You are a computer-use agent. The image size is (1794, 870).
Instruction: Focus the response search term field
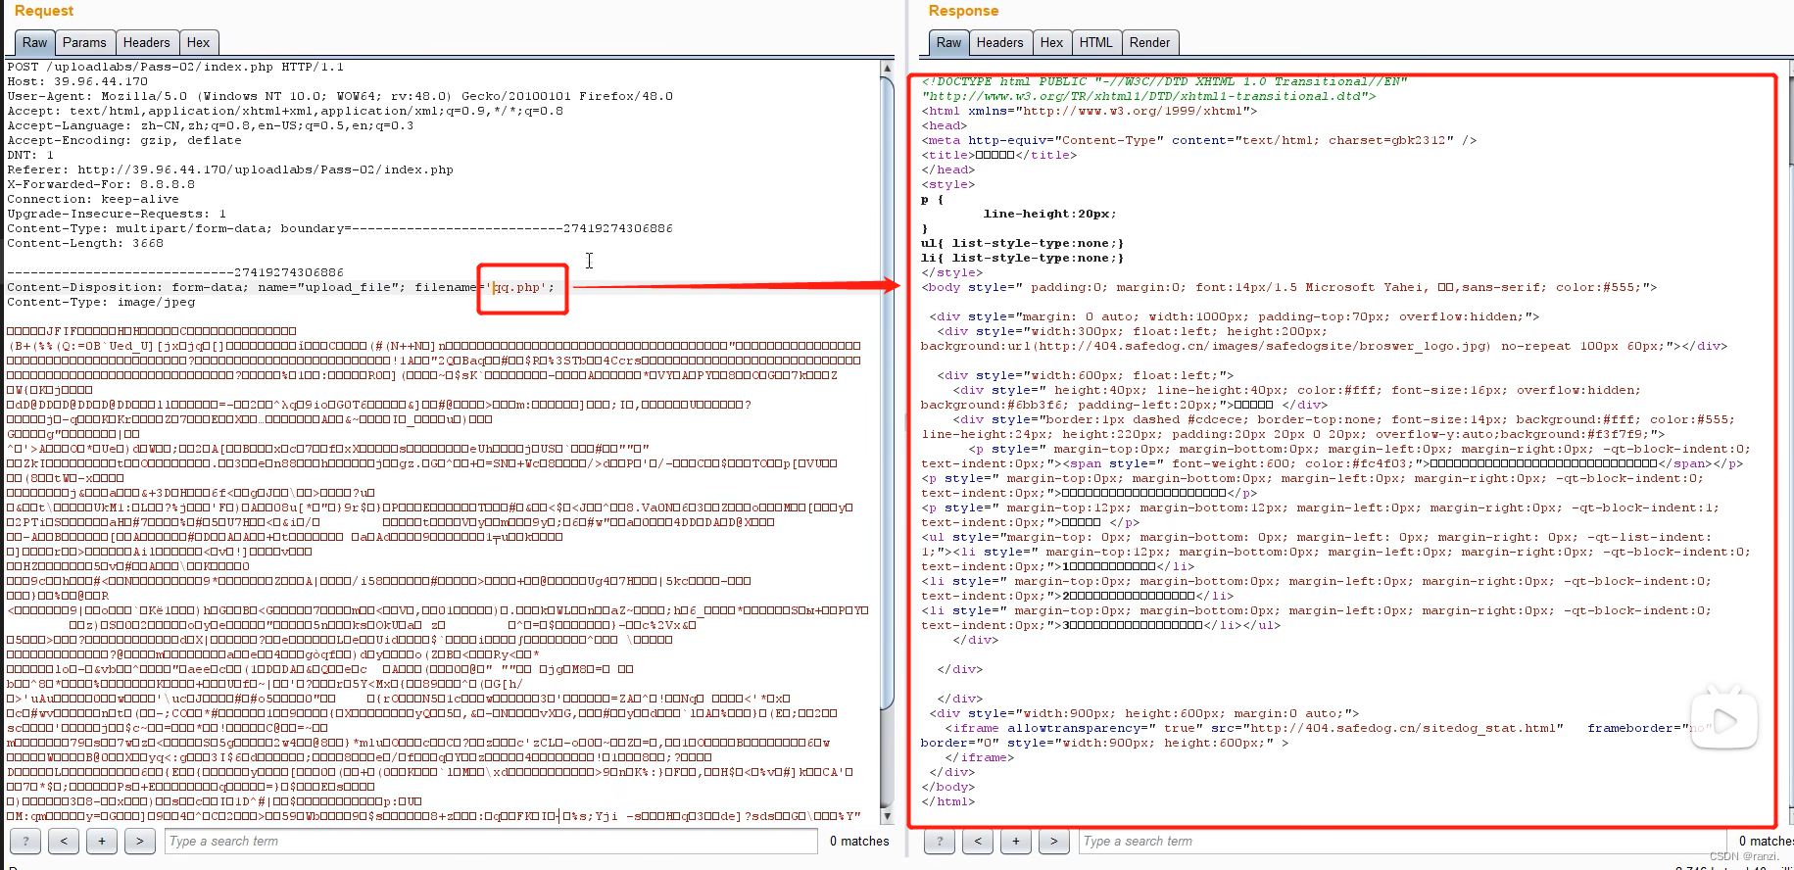(x=1403, y=841)
